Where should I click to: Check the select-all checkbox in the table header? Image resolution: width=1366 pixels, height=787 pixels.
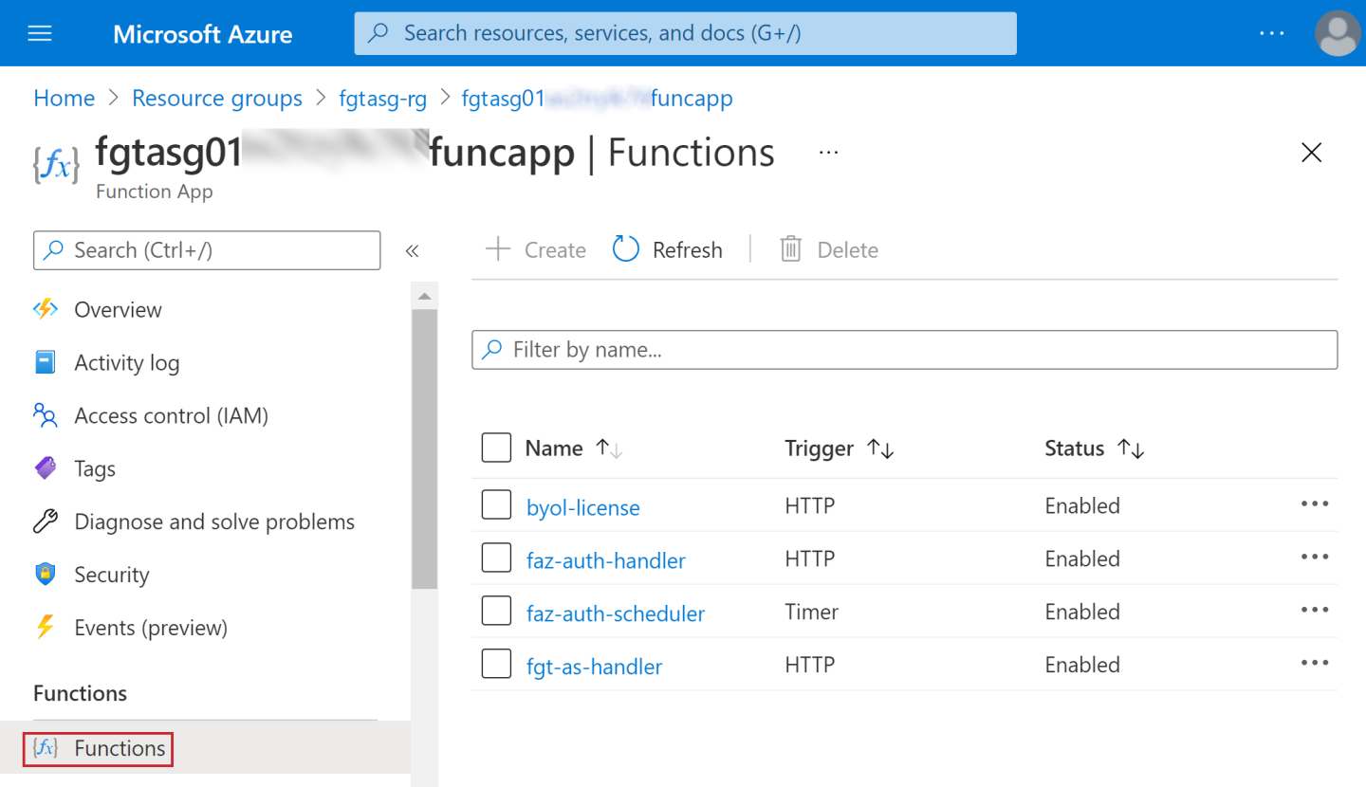click(x=496, y=448)
